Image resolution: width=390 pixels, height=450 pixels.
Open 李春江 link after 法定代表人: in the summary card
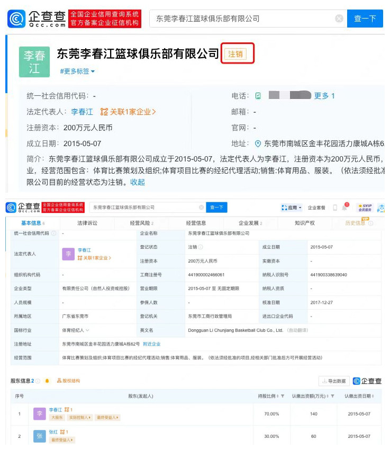coord(81,112)
